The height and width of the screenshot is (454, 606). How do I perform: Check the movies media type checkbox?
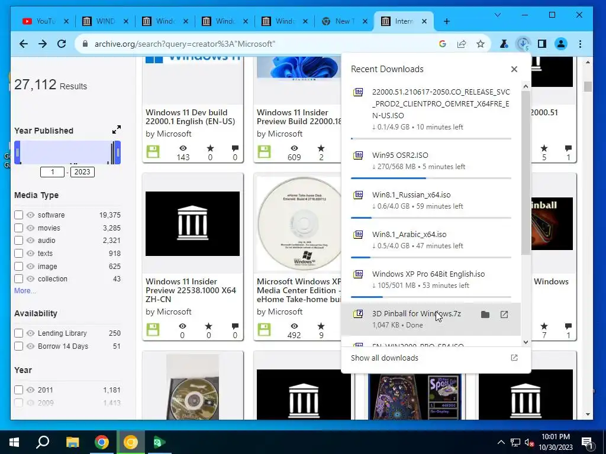tap(18, 228)
